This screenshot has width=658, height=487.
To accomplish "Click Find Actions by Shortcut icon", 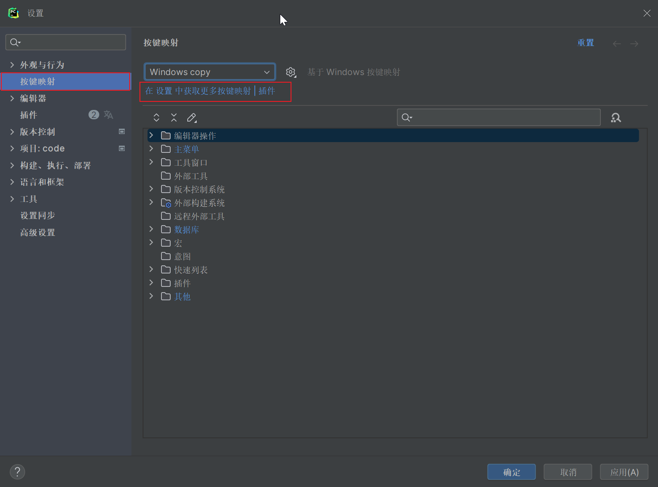I will pos(616,118).
